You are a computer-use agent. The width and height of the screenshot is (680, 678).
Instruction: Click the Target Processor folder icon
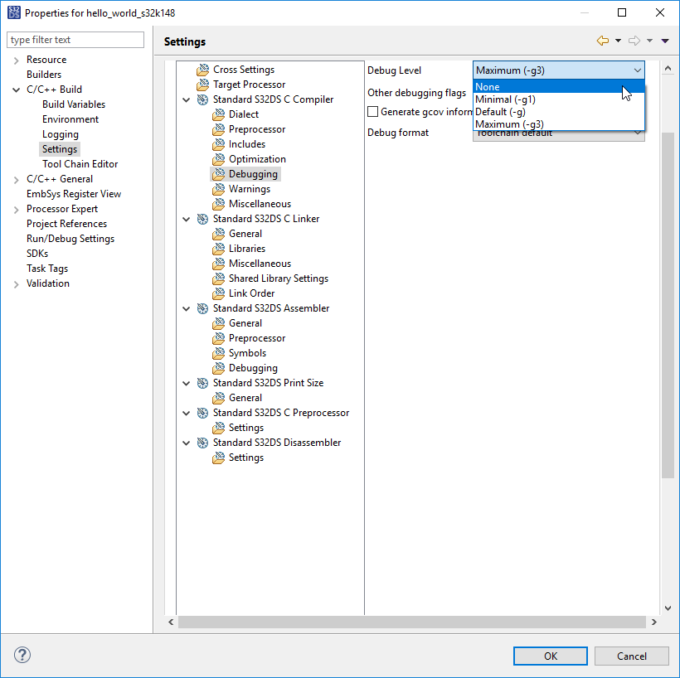click(202, 85)
